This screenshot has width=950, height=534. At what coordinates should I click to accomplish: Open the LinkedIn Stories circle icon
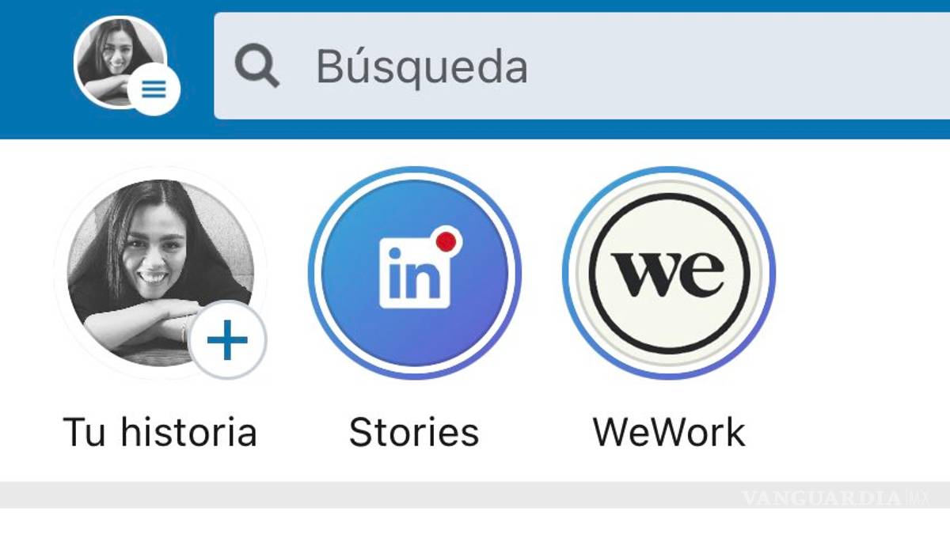[414, 273]
